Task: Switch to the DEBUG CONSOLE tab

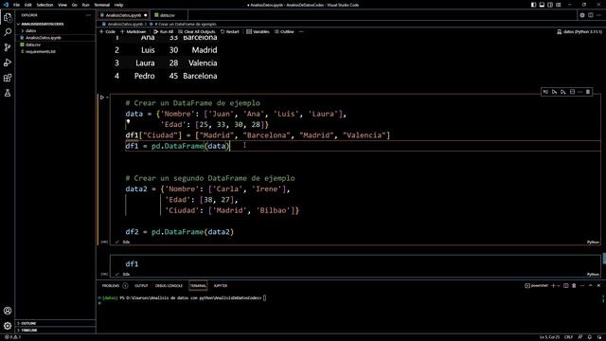Action: [169, 286]
